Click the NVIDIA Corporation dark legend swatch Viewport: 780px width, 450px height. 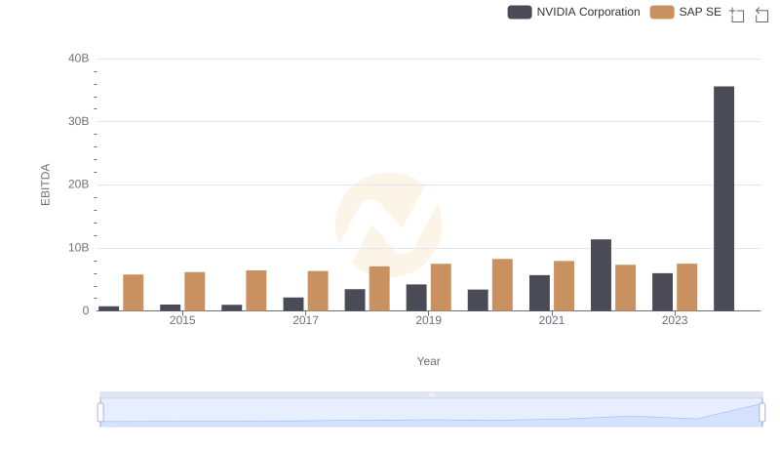click(520, 12)
